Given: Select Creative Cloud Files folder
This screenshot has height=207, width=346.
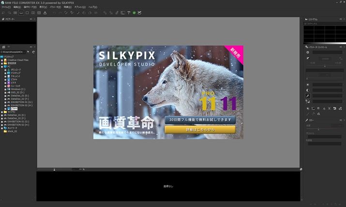Looking at the screenshot, I should [18, 60].
